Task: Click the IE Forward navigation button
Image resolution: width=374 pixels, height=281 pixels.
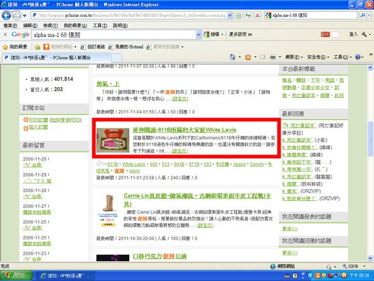Action: tap(16, 16)
